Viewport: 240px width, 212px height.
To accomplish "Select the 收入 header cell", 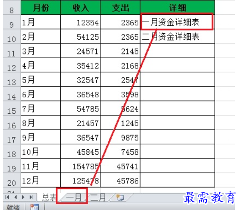I will [81, 7].
